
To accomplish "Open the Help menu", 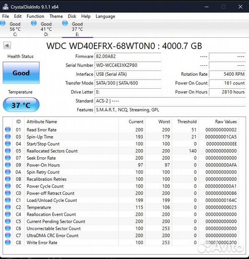I will point(86,16).
